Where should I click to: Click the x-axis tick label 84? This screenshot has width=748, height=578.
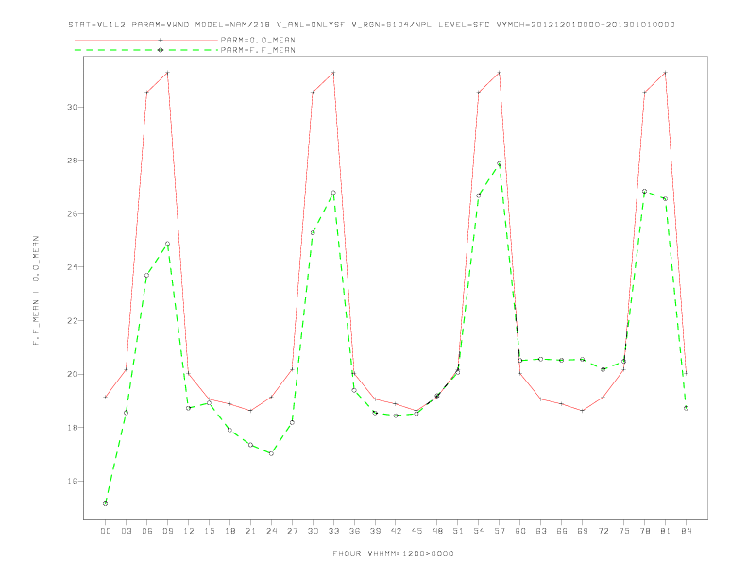pos(686,531)
